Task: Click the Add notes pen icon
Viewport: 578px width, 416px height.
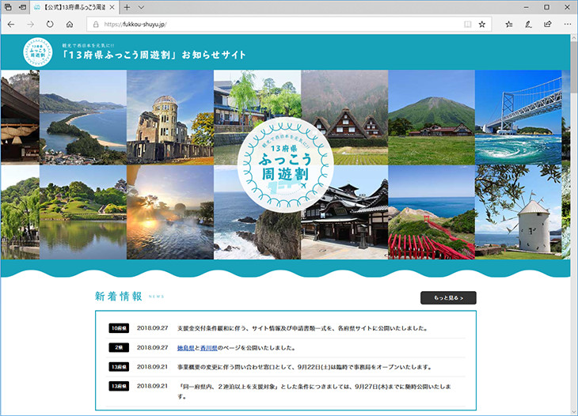Action: [x=528, y=25]
